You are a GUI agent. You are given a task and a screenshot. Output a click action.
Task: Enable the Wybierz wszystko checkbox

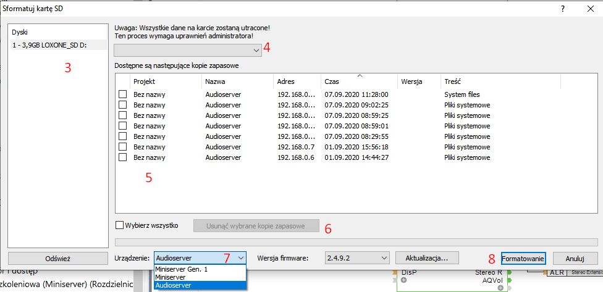(x=120, y=225)
